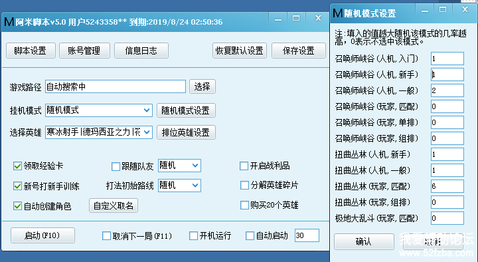Screen dimensions: 478x262
Task: Click the M logo icon in 随机模式设置 dialog
Action: coord(337,13)
